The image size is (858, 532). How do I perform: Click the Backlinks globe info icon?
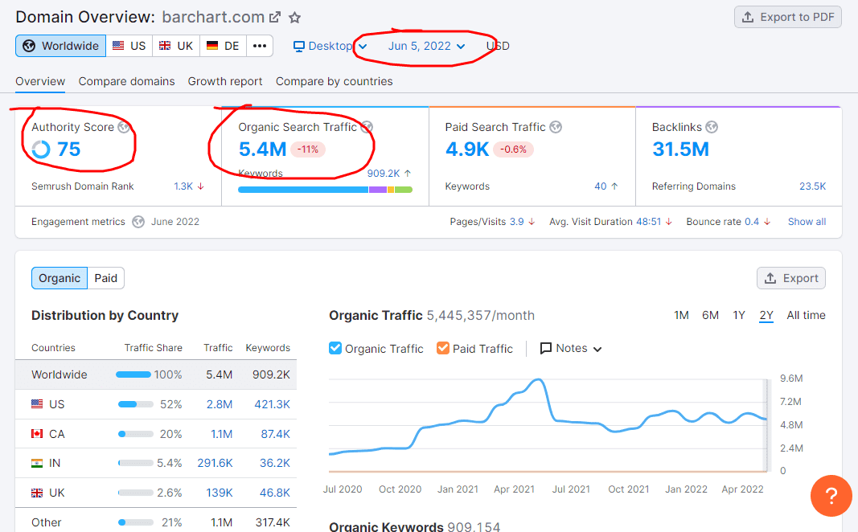[712, 128]
